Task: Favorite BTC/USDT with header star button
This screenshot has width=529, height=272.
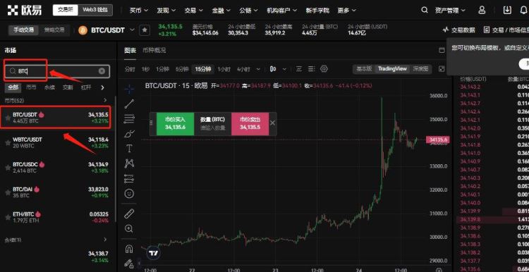Action: (x=145, y=30)
